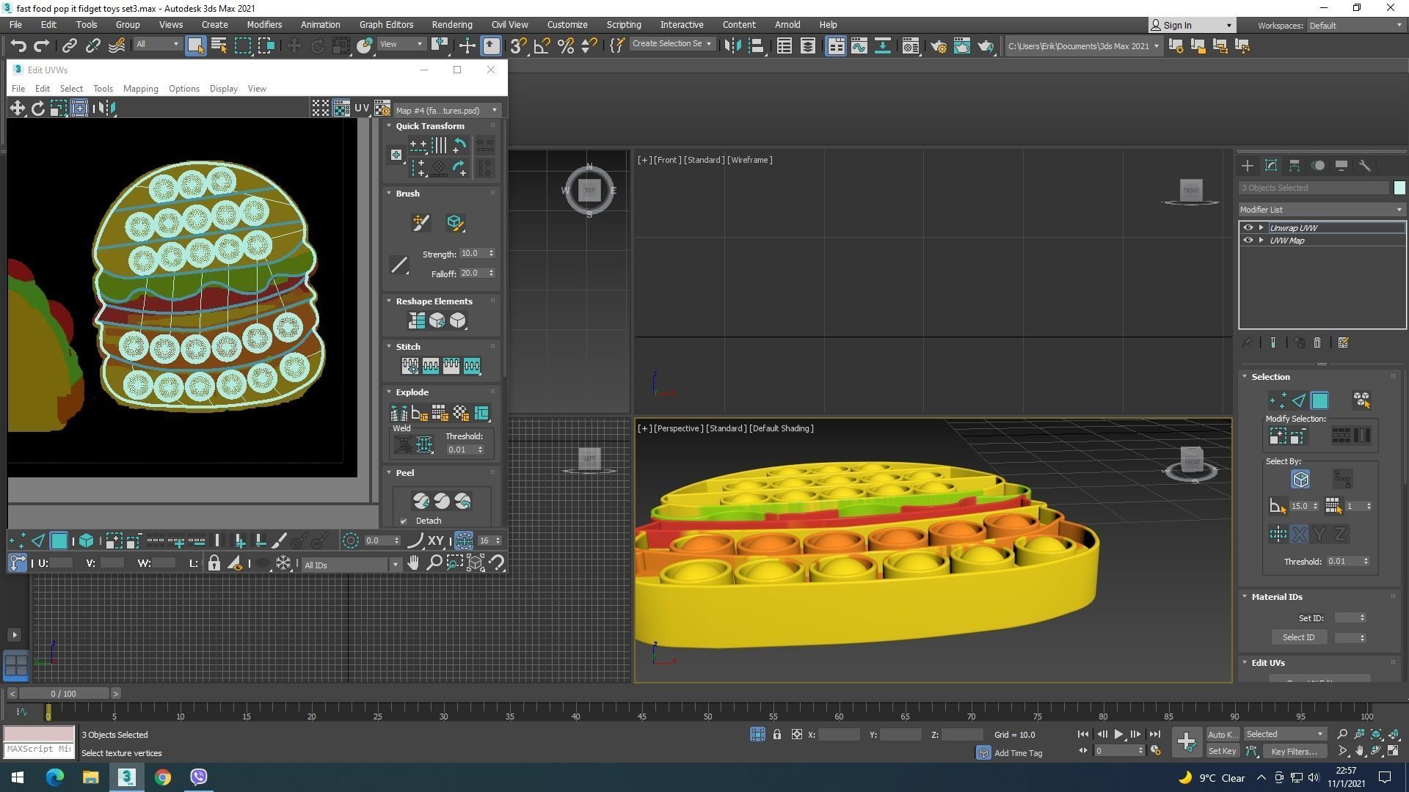Viewport: 1409px width, 792px height.
Task: Open the Rendering menu
Action: pyautogui.click(x=451, y=24)
